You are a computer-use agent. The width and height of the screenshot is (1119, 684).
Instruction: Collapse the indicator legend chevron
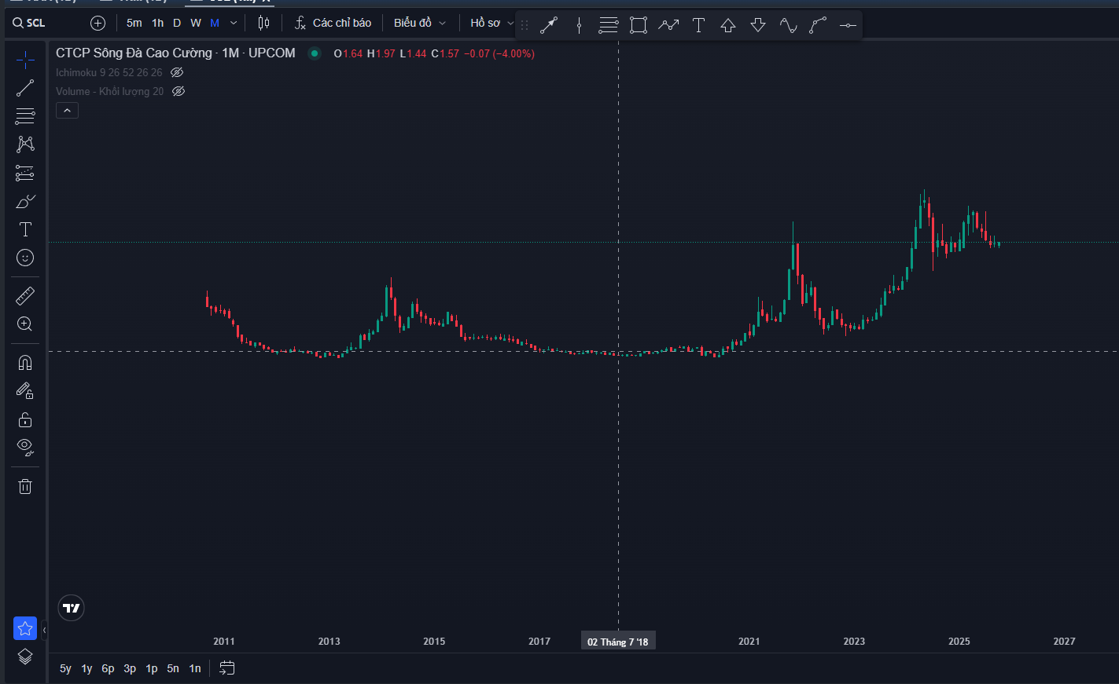click(x=67, y=111)
